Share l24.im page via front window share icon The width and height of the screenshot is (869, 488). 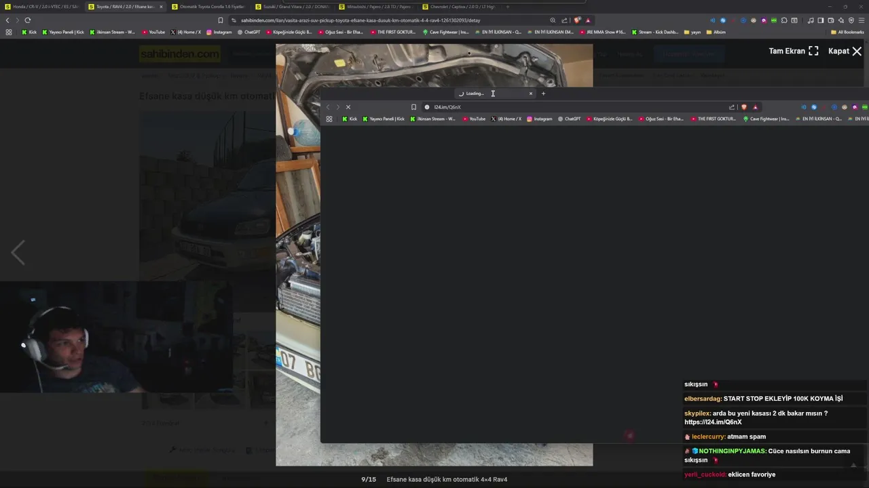point(732,107)
